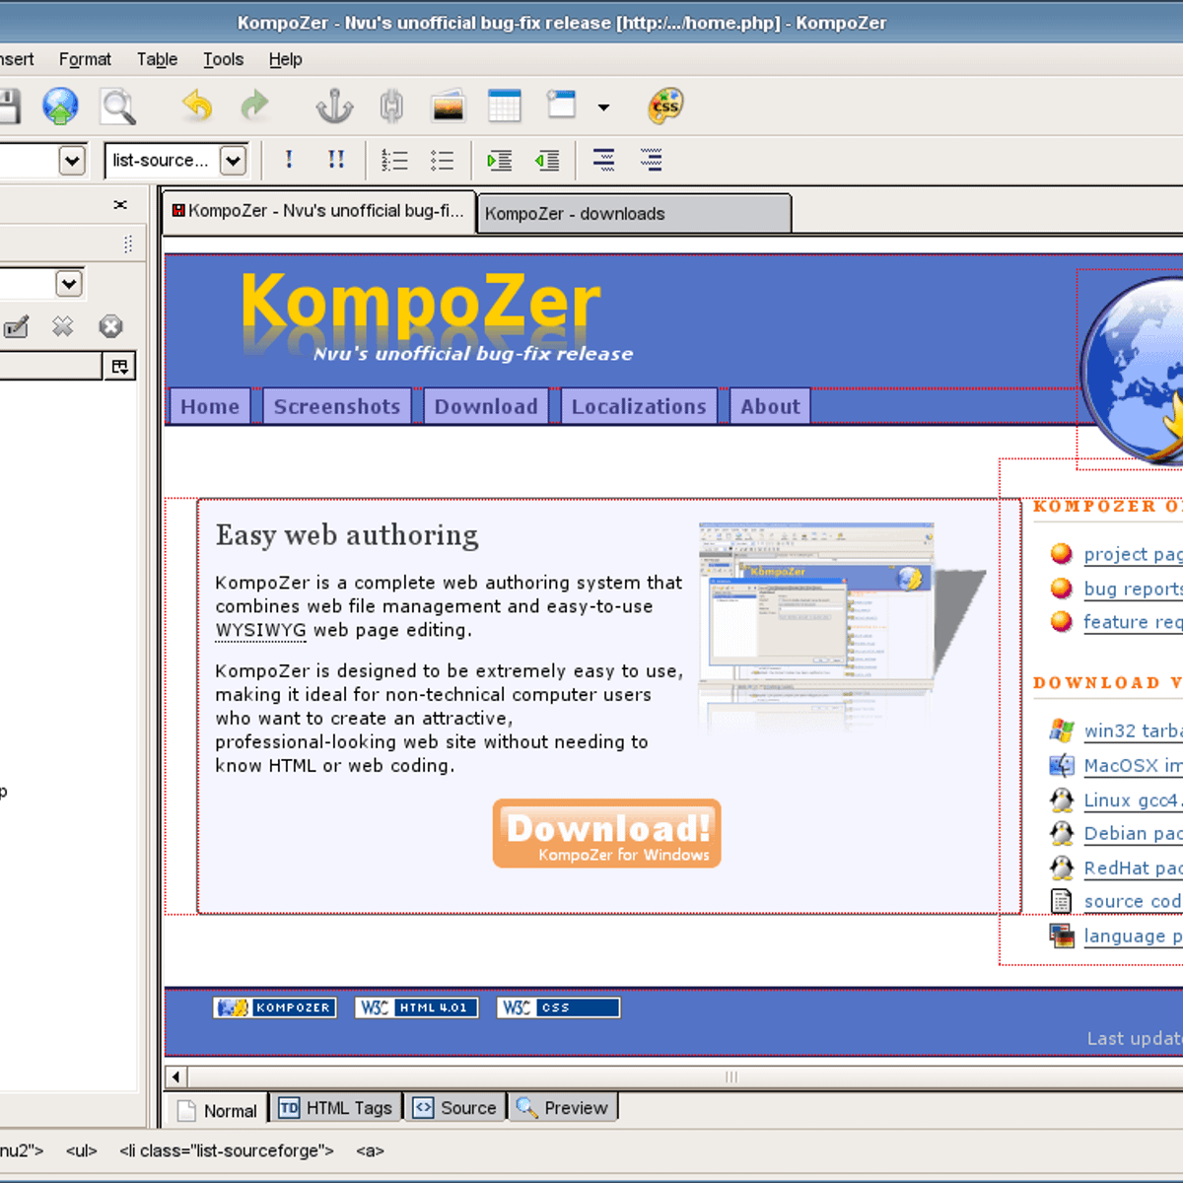Click the round stop icon in sidebar

tap(110, 326)
